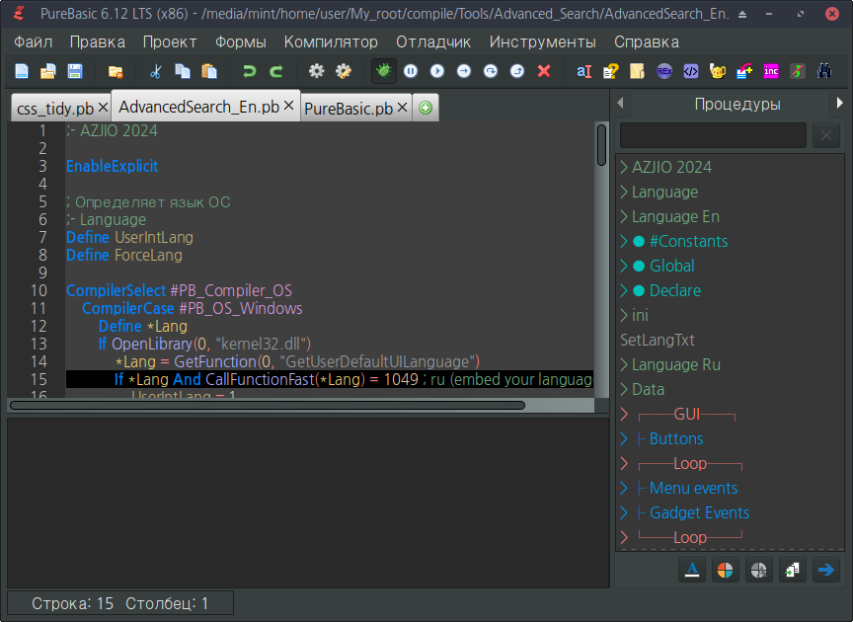This screenshot has height=622, width=853.
Task: Close the css_tidy.pb tab
Action: coord(103,108)
